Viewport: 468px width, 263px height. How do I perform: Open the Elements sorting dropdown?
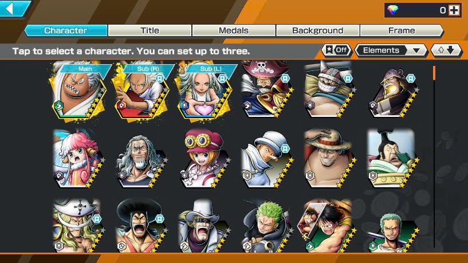pos(391,50)
